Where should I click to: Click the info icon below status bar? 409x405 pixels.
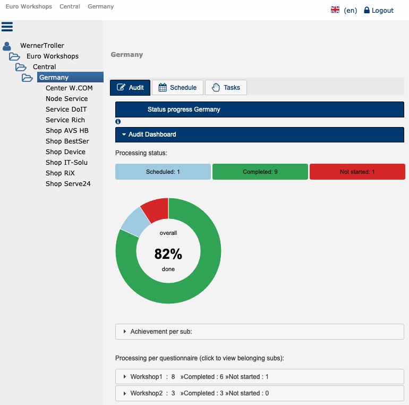pos(118,122)
